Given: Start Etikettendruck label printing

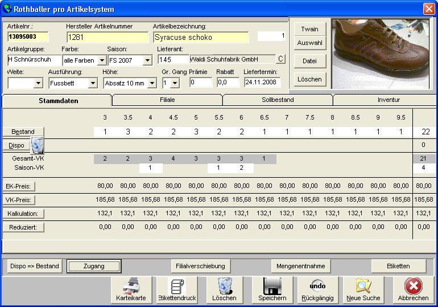Looking at the screenshot, I should pyautogui.click(x=177, y=290).
